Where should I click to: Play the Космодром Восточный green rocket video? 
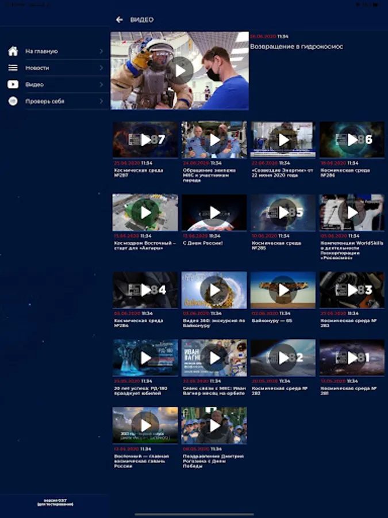point(145,212)
